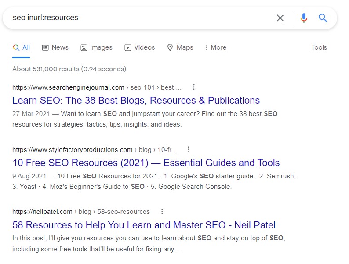Viewport: 349px width, 264px height.
Task: Select the All tab
Action: pos(21,47)
